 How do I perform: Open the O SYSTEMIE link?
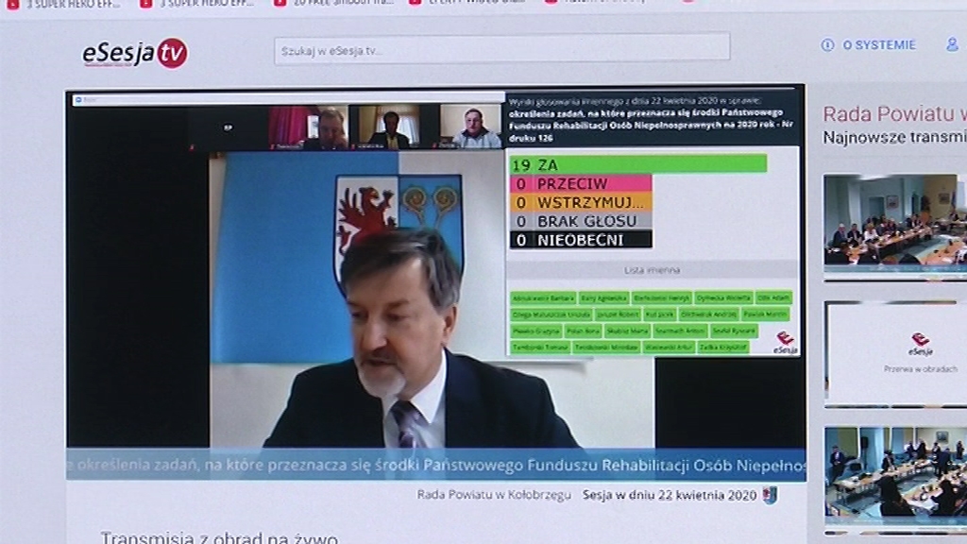click(x=878, y=44)
